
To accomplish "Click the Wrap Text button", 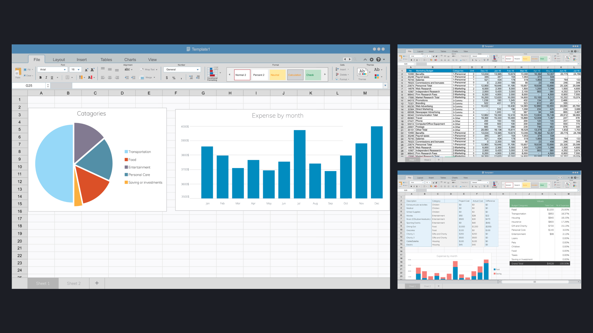I will click(149, 70).
